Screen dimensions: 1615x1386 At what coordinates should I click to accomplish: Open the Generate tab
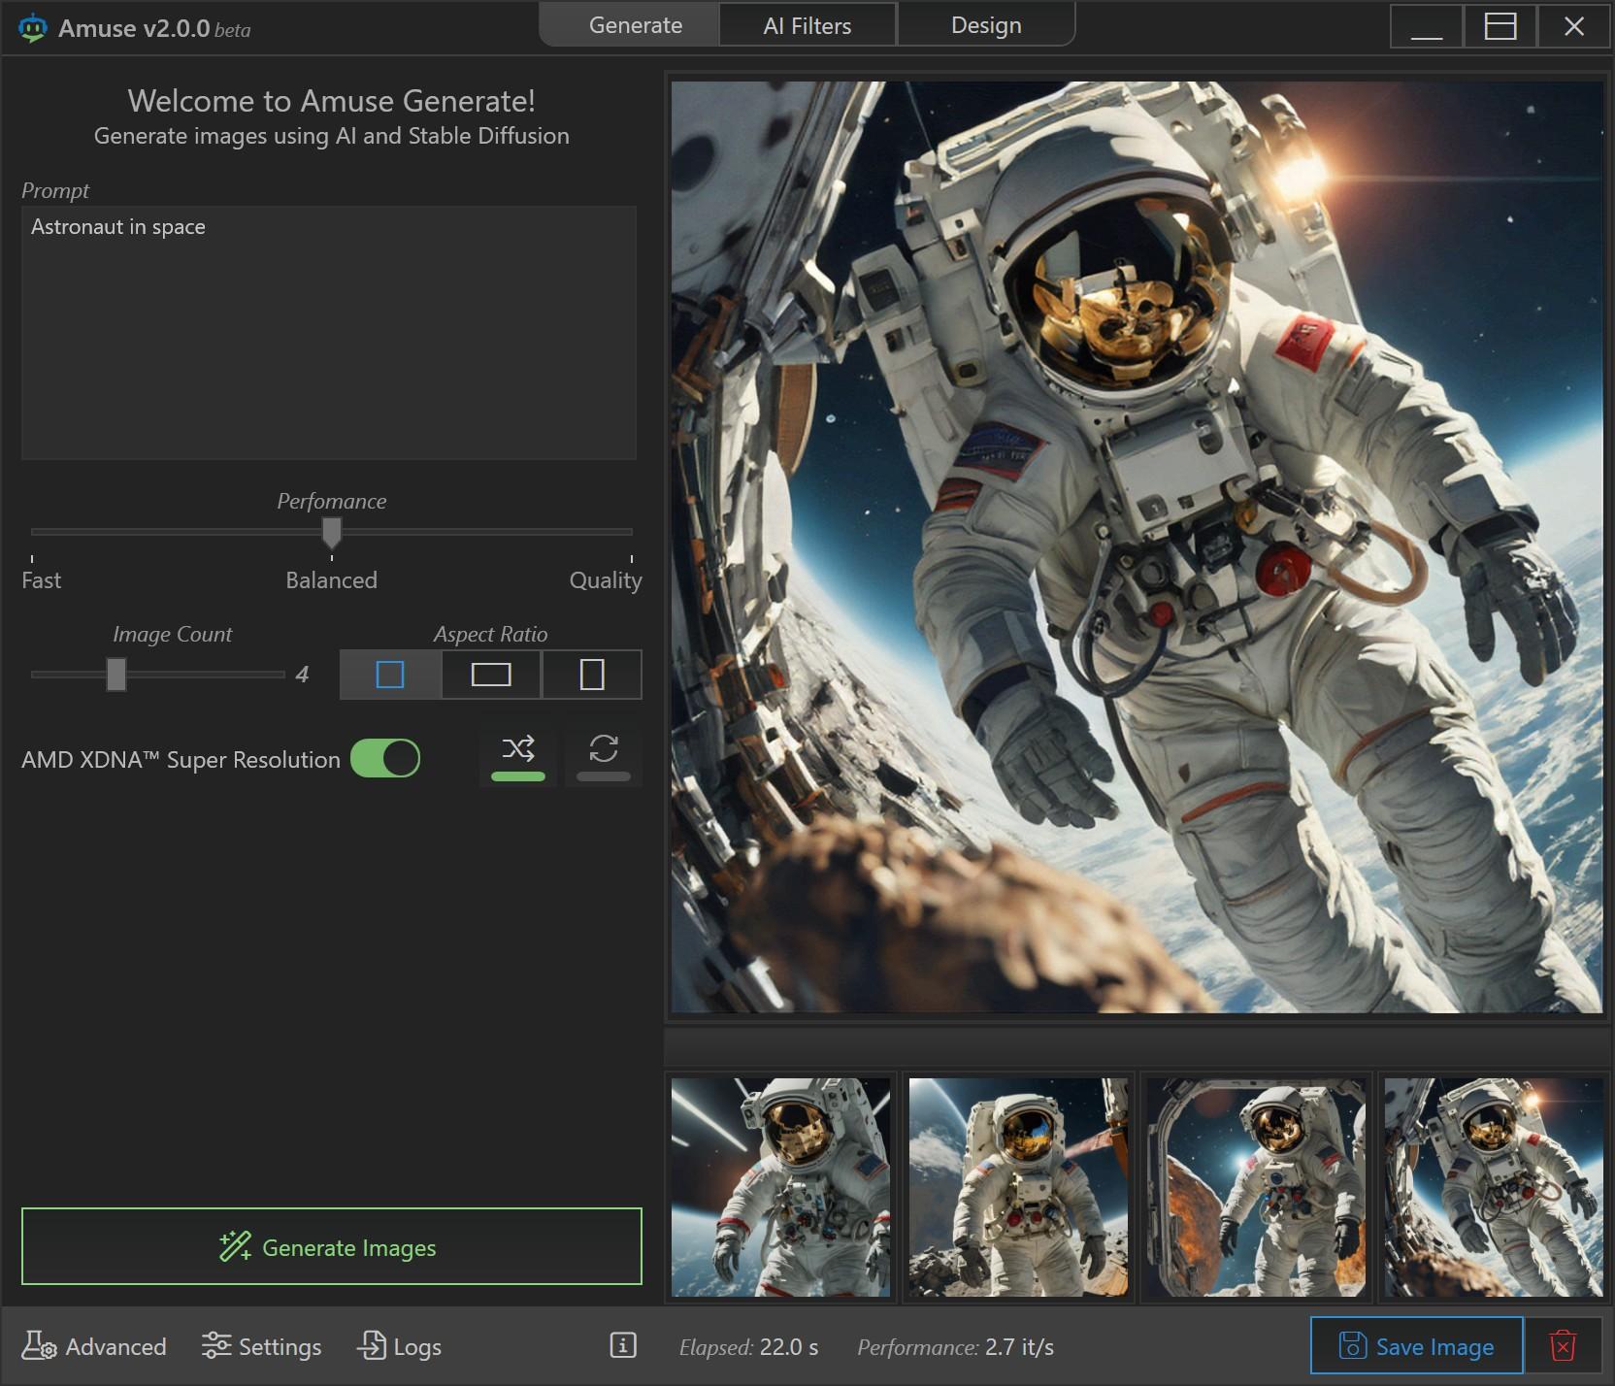click(x=636, y=25)
